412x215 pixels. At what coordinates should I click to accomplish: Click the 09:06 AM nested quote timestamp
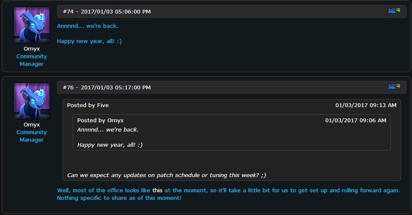pyautogui.click(x=356, y=120)
